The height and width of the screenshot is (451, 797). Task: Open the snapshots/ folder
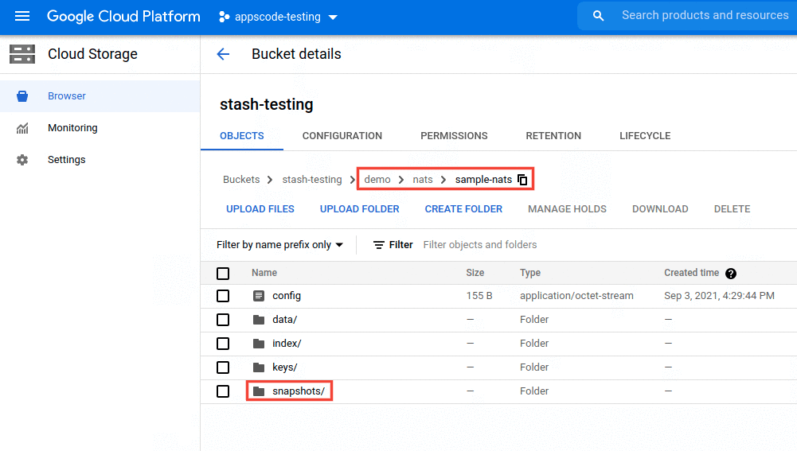pos(298,391)
